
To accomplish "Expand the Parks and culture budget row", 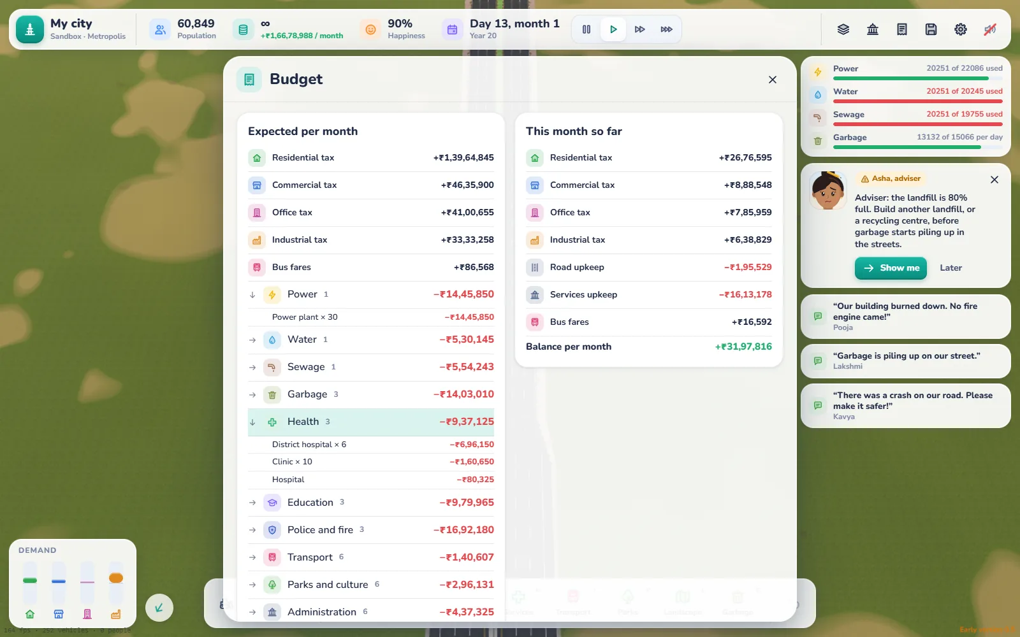I will 371,585.
